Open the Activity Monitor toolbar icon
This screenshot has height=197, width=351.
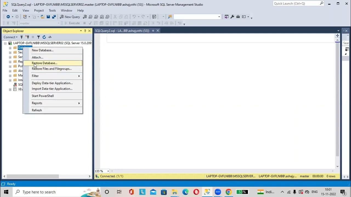click(154, 17)
